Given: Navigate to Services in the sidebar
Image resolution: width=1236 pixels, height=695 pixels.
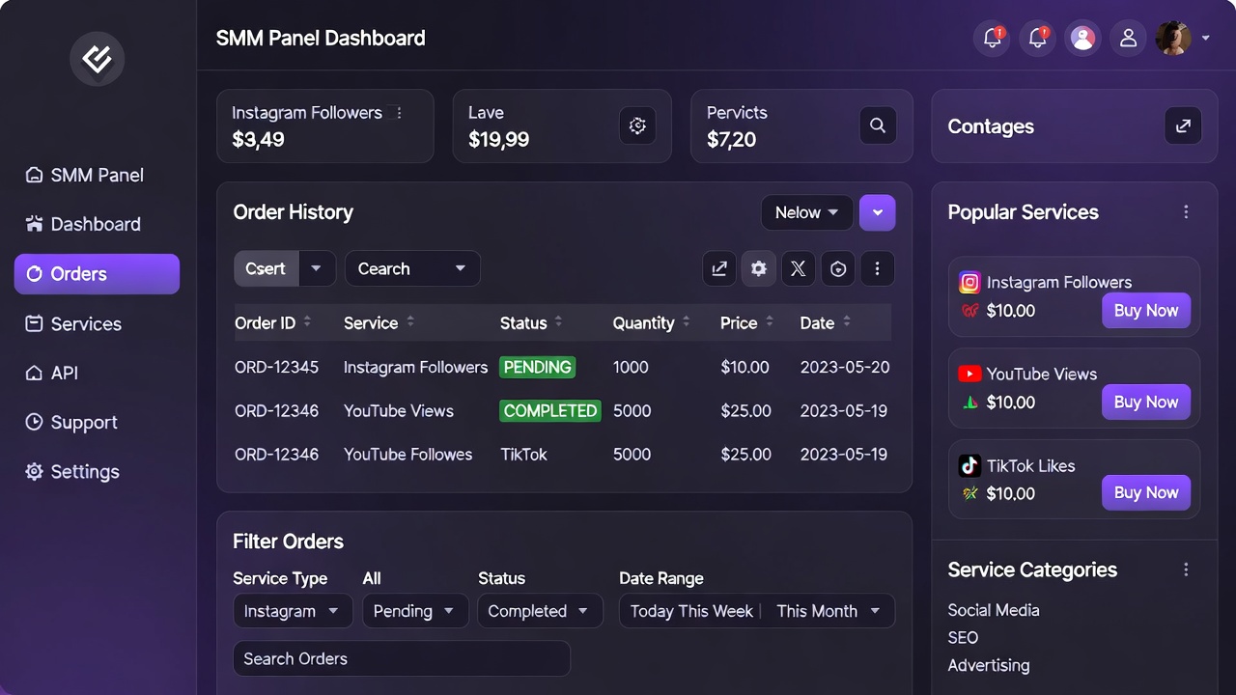Looking at the screenshot, I should (x=85, y=323).
